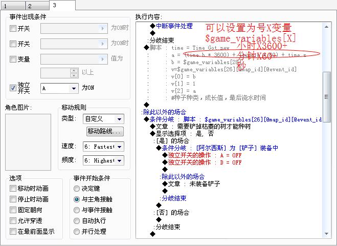Enable the first 开关 condition checkbox
This screenshot has width=337, height=246.
(x=13, y=28)
